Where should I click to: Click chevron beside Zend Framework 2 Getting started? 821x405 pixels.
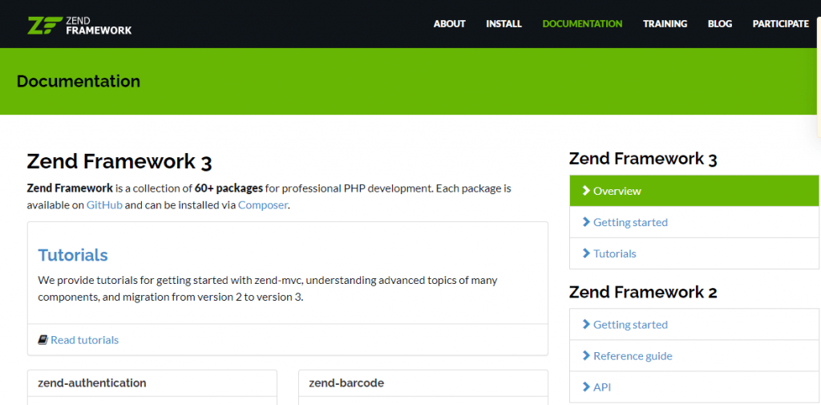click(586, 324)
